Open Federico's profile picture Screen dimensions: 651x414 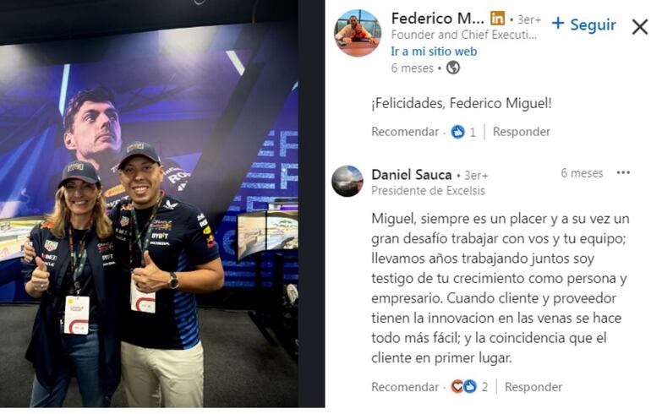coord(357,33)
